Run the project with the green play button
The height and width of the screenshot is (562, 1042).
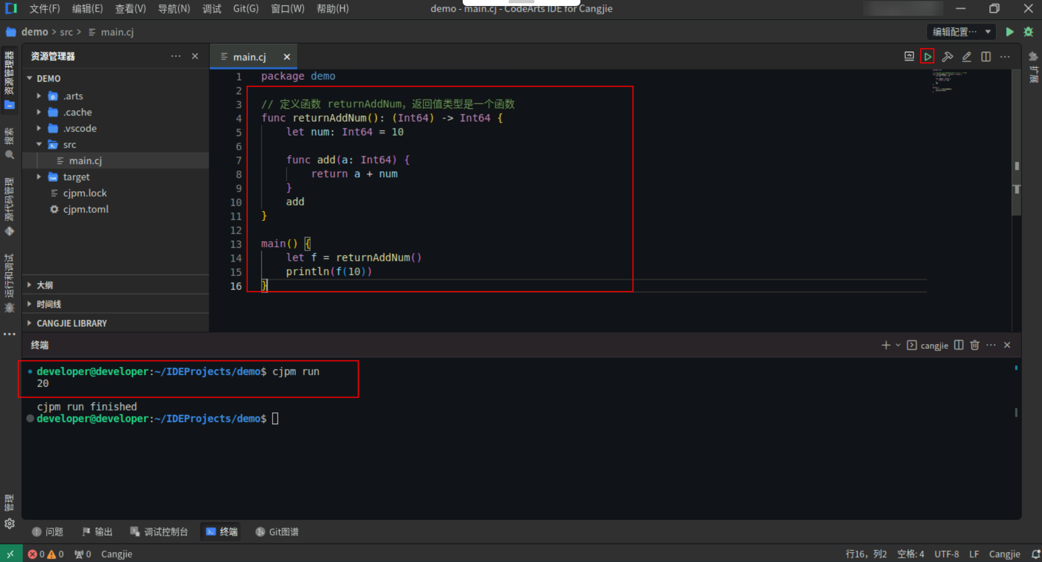(x=1009, y=32)
